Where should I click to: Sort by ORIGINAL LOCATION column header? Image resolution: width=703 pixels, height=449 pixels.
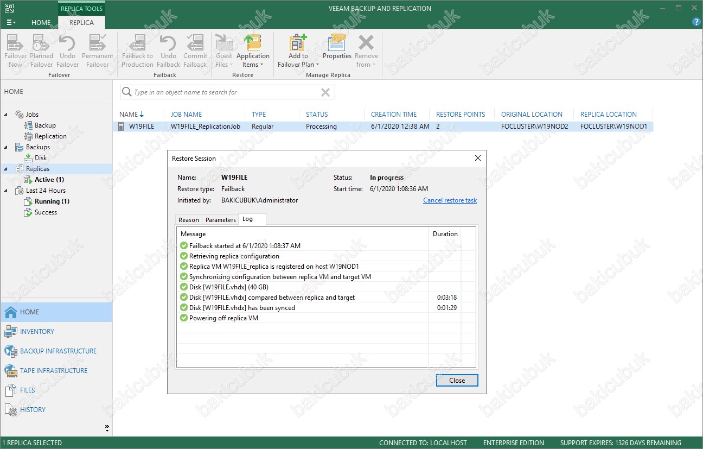click(532, 115)
